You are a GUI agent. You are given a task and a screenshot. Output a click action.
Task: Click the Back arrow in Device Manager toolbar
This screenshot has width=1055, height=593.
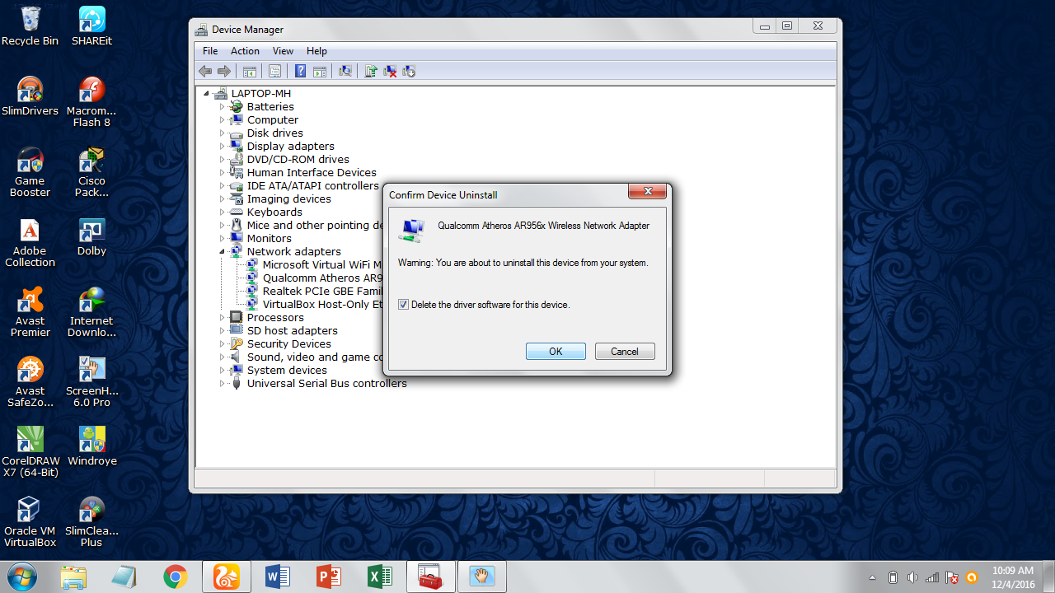205,72
